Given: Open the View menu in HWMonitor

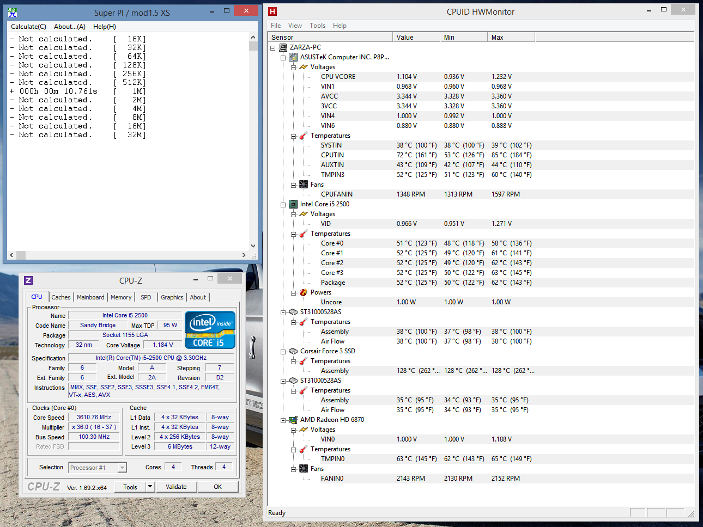Looking at the screenshot, I should (x=295, y=26).
